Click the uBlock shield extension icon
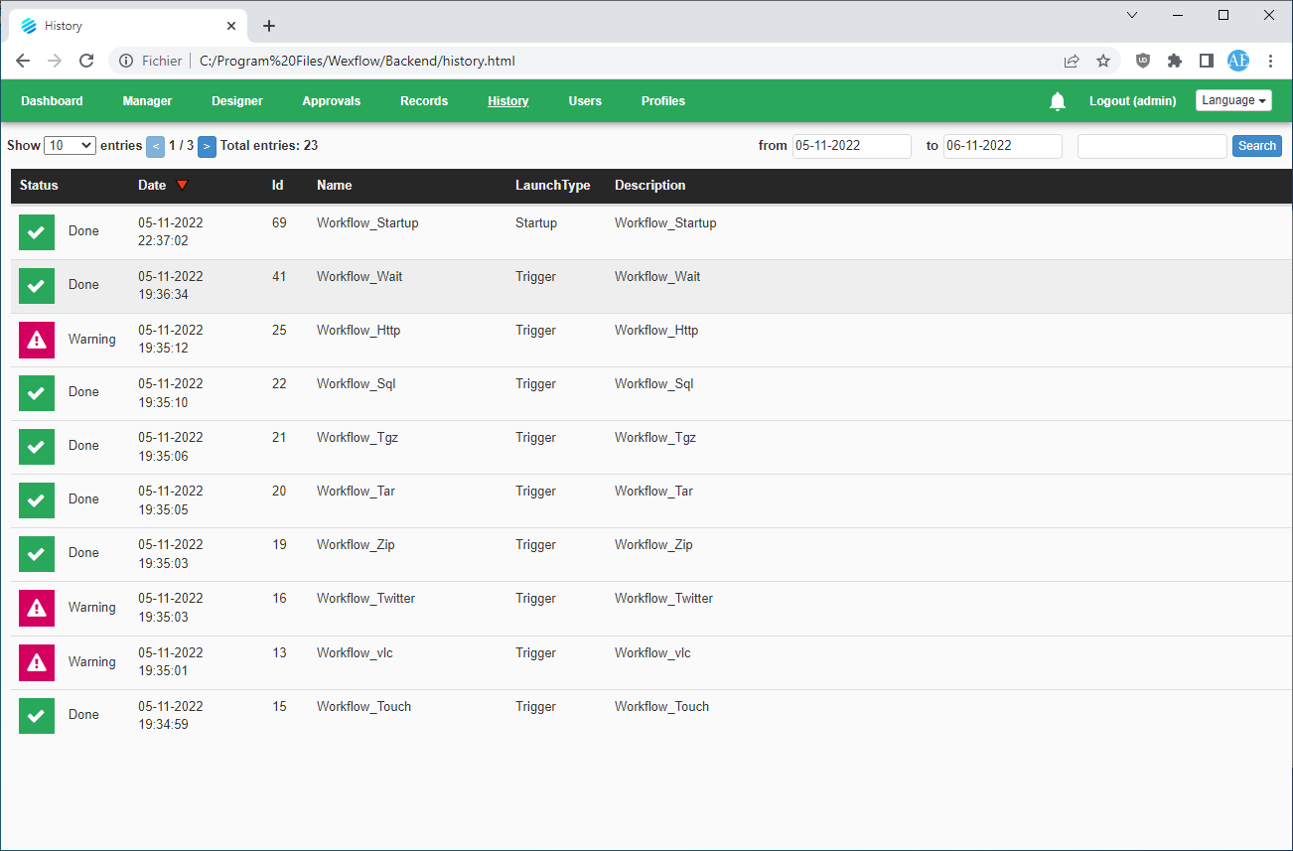 point(1143,61)
